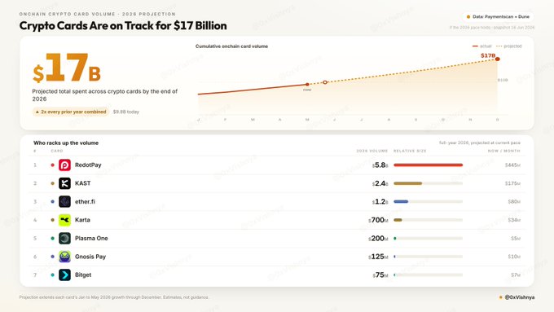This screenshot has width=554, height=312.
Task: Click the green dot beside Plasma One
Action: 53,239
